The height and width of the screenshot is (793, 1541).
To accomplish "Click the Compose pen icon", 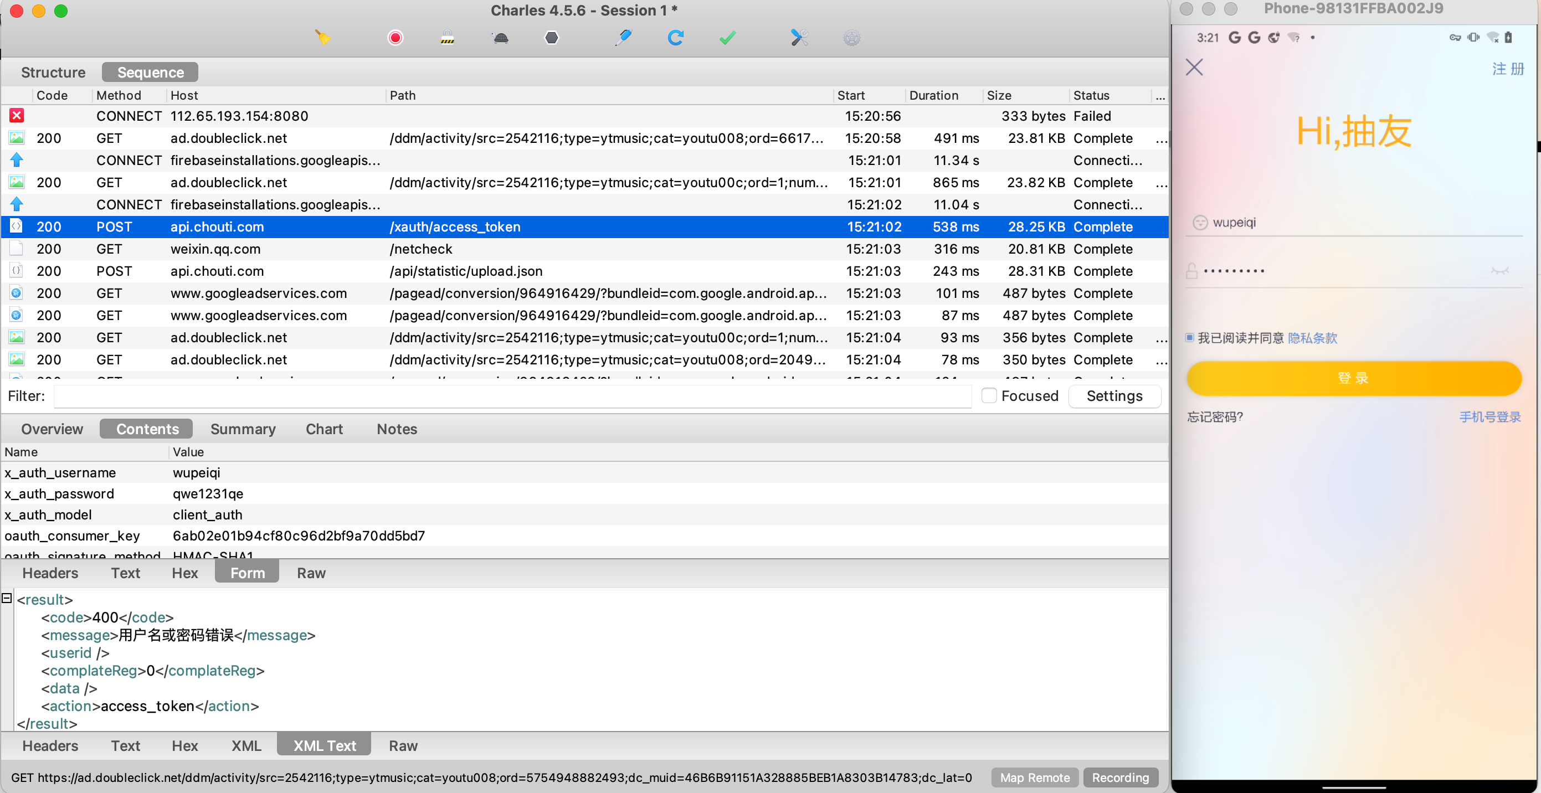I will tap(623, 38).
